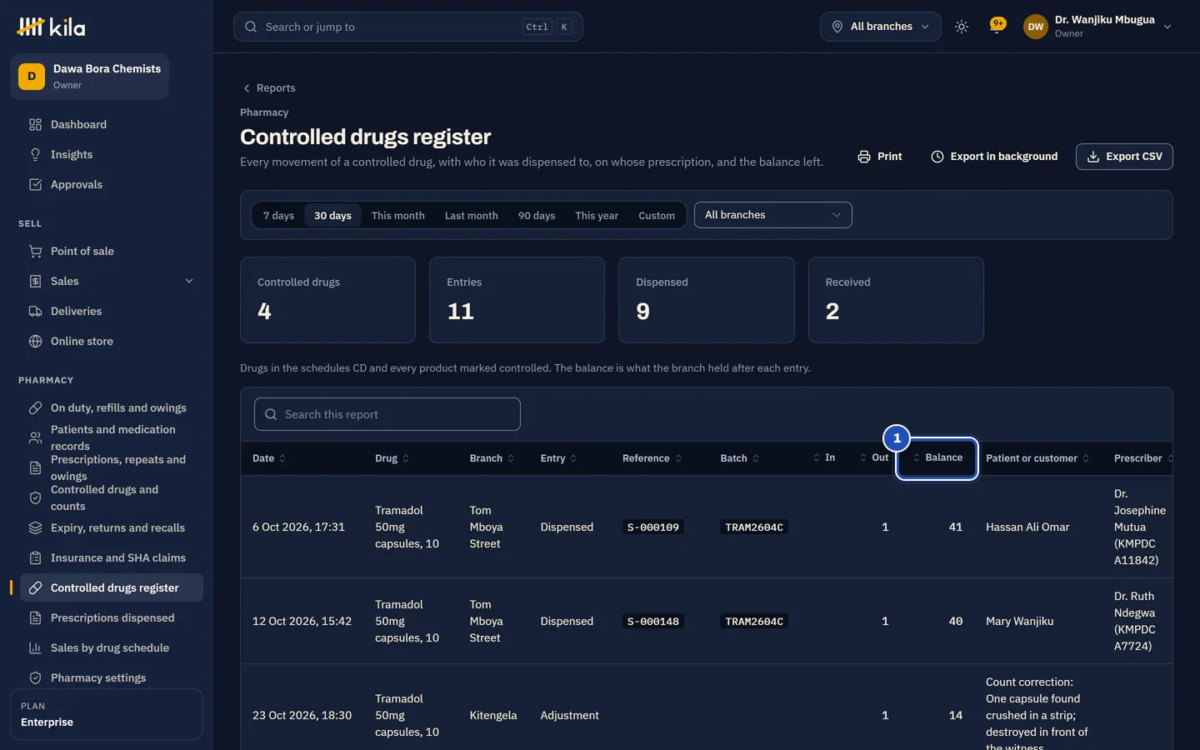This screenshot has width=1200, height=750.
Task: Click the Print button
Action: pyautogui.click(x=880, y=157)
